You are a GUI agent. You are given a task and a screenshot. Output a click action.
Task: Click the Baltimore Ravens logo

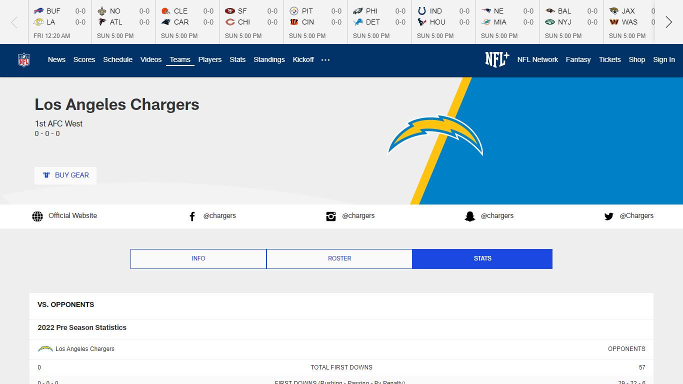(x=550, y=11)
